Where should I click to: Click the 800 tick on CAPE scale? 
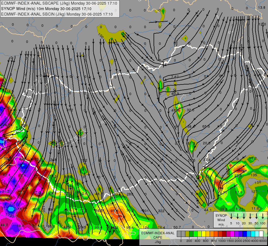click(214, 241)
